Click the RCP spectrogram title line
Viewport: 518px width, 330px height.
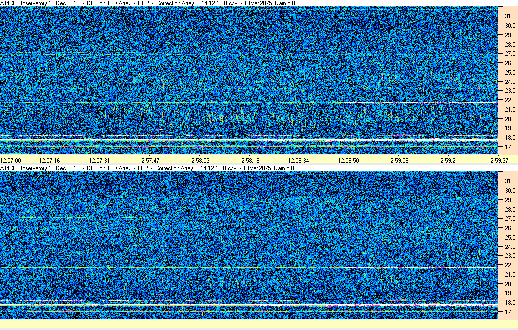tap(147, 3)
